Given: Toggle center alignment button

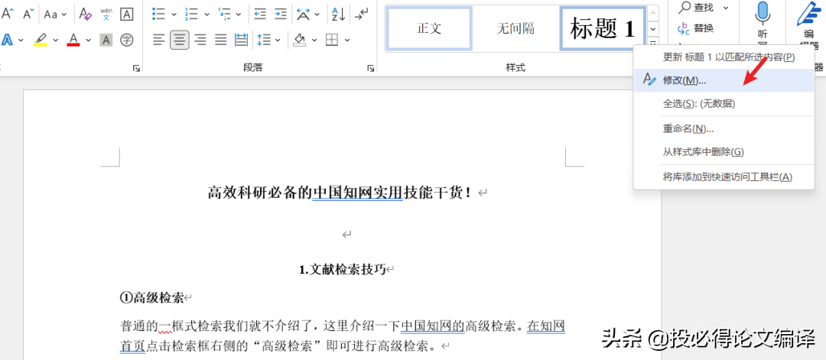Looking at the screenshot, I should click(x=180, y=40).
